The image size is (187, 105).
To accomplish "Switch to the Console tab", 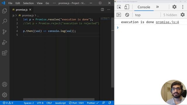I will [144, 7].
